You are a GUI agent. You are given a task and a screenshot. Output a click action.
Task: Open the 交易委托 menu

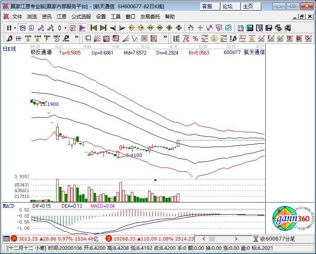coord(150,17)
